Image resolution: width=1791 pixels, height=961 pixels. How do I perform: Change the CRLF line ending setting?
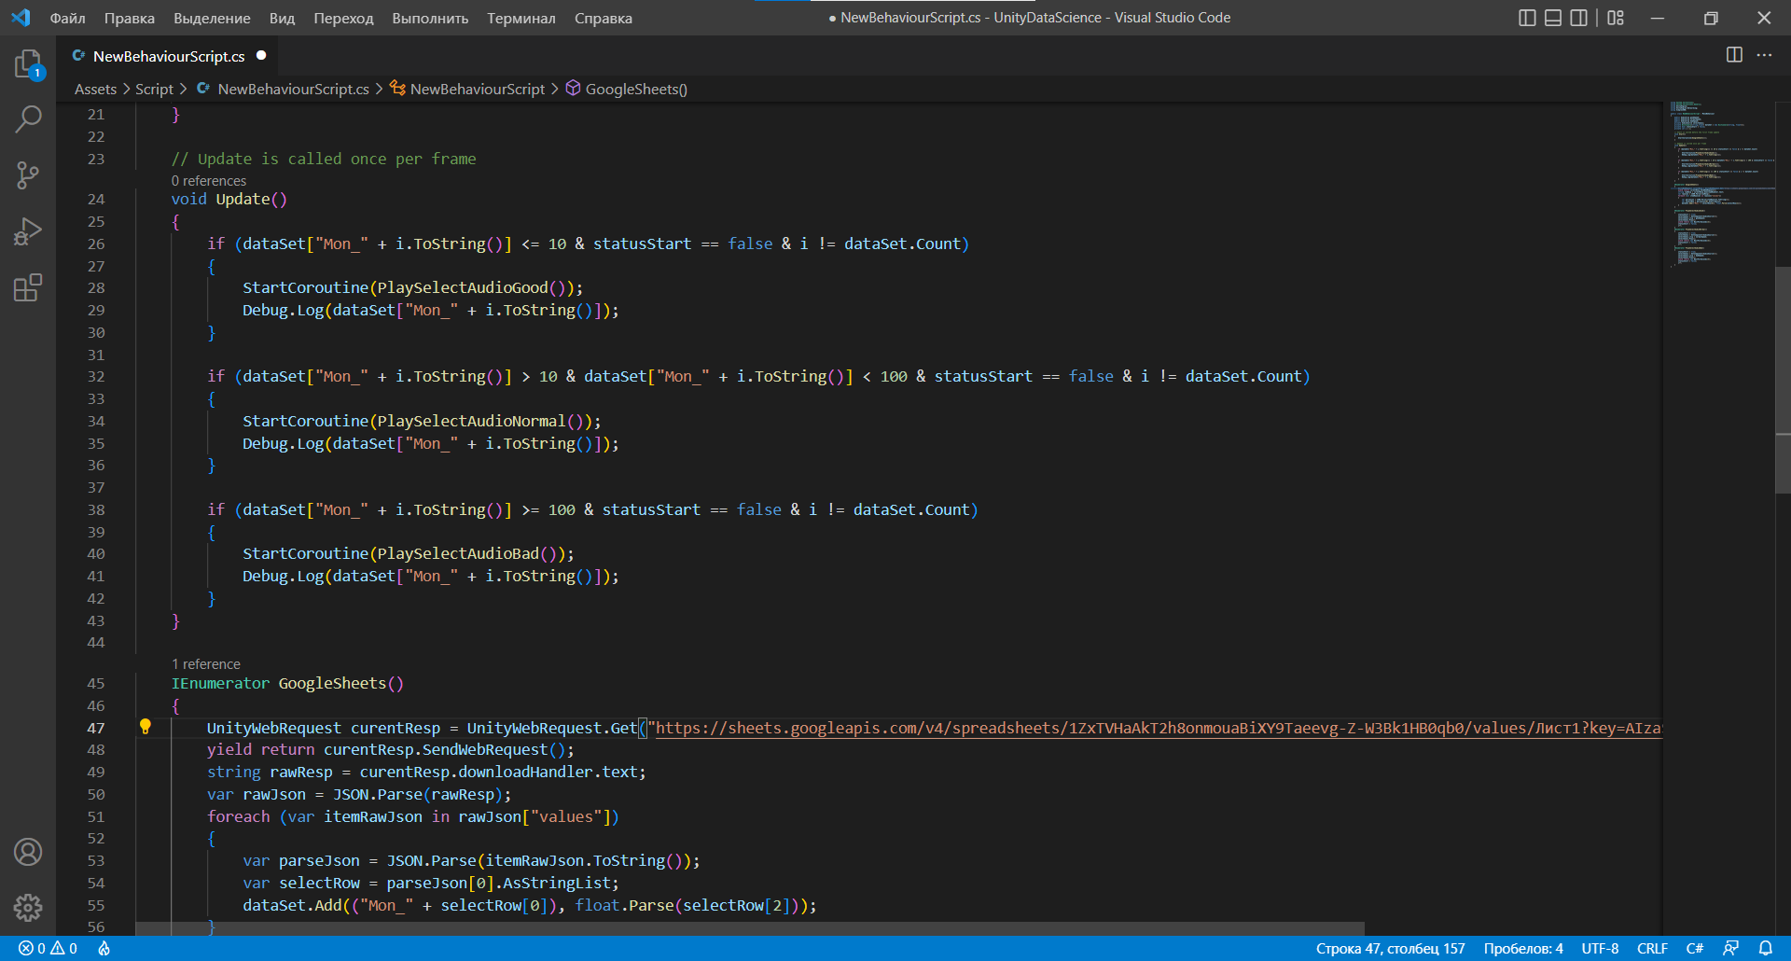coord(1652,948)
